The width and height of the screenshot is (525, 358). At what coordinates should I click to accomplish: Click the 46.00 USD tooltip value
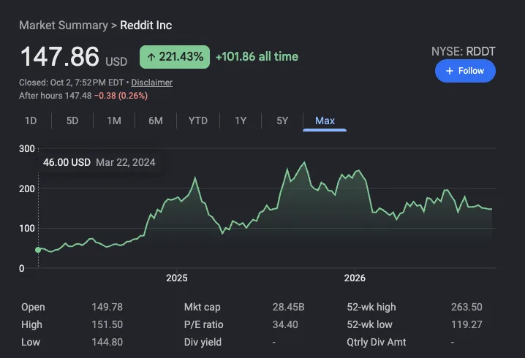click(x=67, y=162)
